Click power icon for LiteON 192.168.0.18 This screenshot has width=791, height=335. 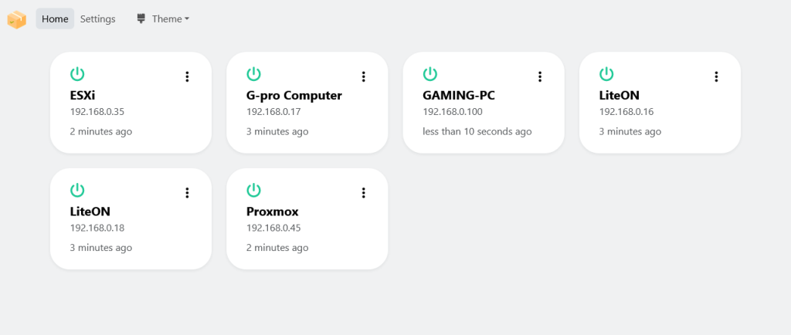pos(77,191)
